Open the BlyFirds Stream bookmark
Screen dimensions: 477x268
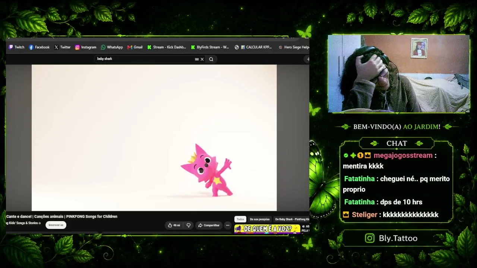point(210,47)
